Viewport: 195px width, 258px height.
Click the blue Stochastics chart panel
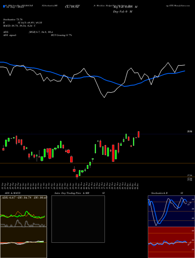[171, 211]
